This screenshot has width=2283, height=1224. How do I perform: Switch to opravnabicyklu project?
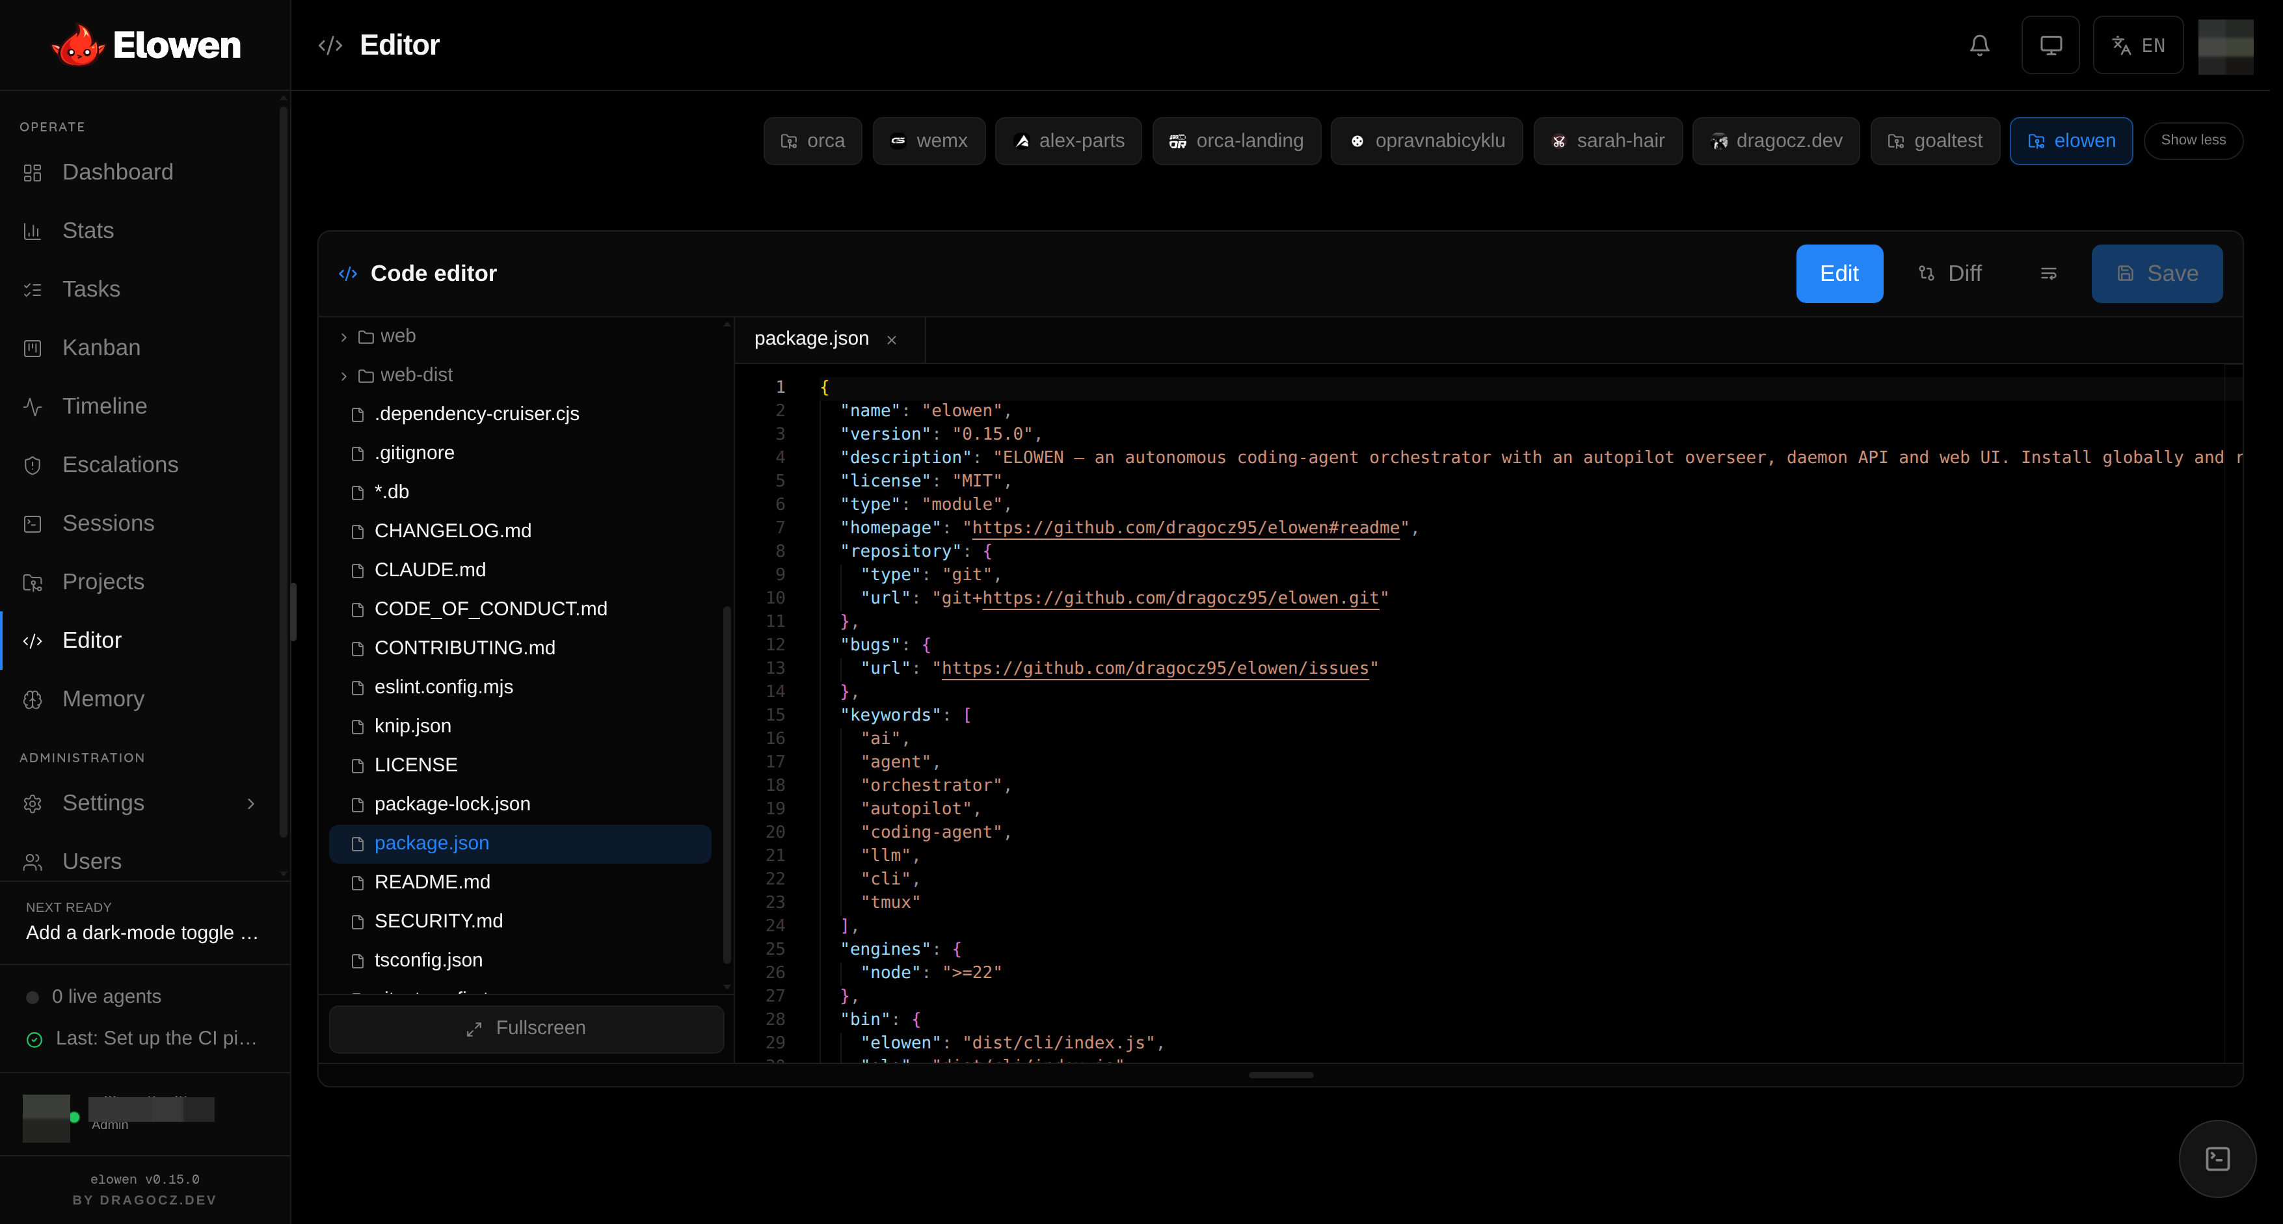[1426, 141]
